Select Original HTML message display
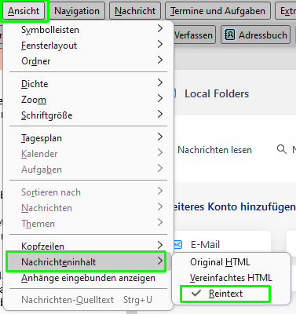The height and width of the screenshot is (314, 296). click(x=232, y=262)
